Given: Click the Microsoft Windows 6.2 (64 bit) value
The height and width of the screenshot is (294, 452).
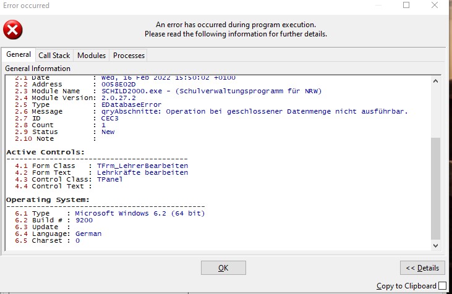Looking at the screenshot, I should (x=140, y=213).
